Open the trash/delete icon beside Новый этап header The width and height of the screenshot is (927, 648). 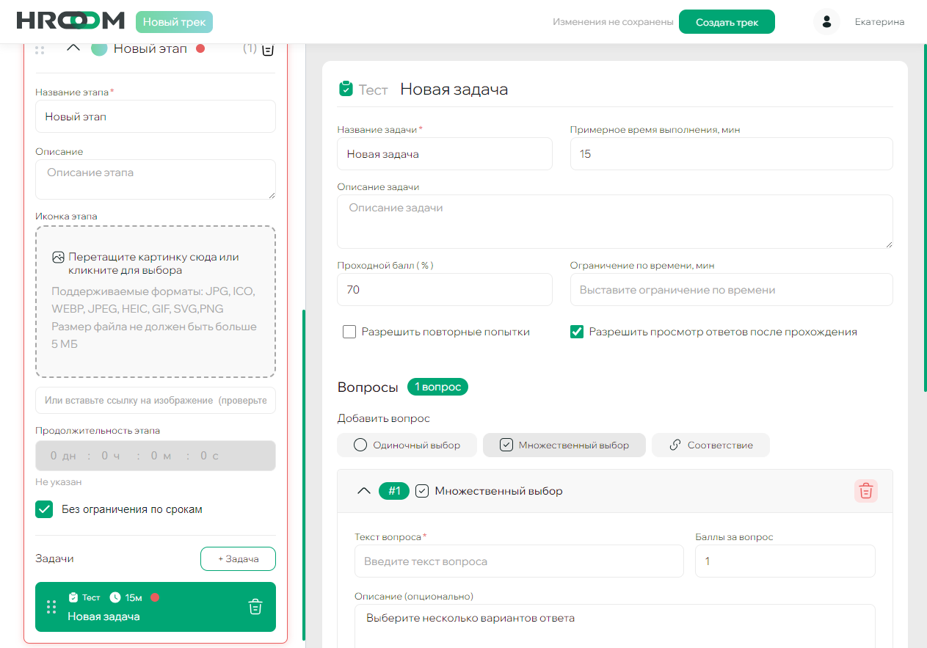click(x=268, y=48)
